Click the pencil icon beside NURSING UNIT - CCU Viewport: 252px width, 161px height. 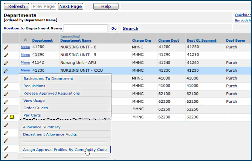click(6, 71)
